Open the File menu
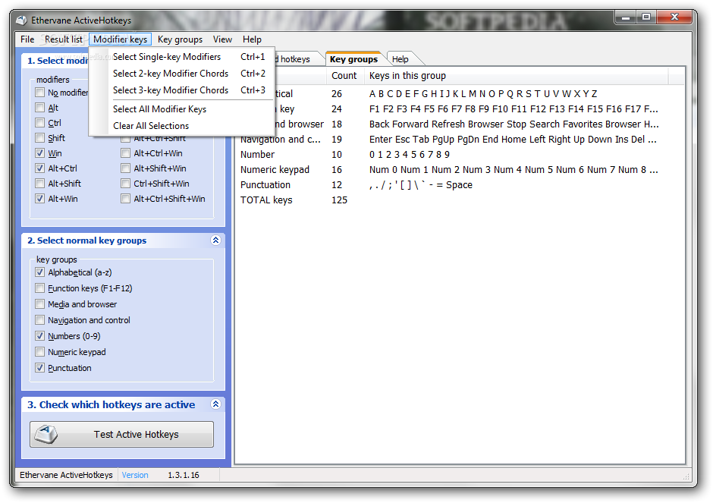Image resolution: width=713 pixels, height=503 pixels. [27, 39]
